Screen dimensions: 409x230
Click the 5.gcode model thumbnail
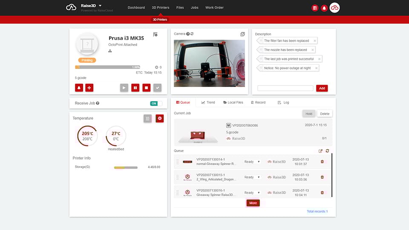pos(198,136)
